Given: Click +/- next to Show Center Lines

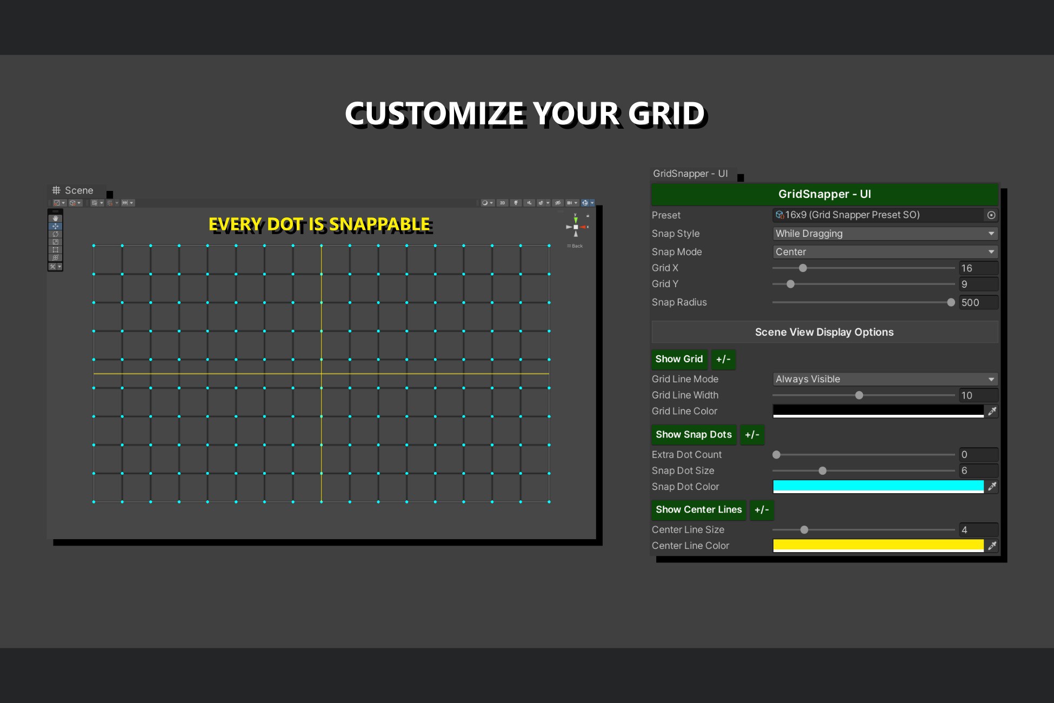Looking at the screenshot, I should pos(762,510).
